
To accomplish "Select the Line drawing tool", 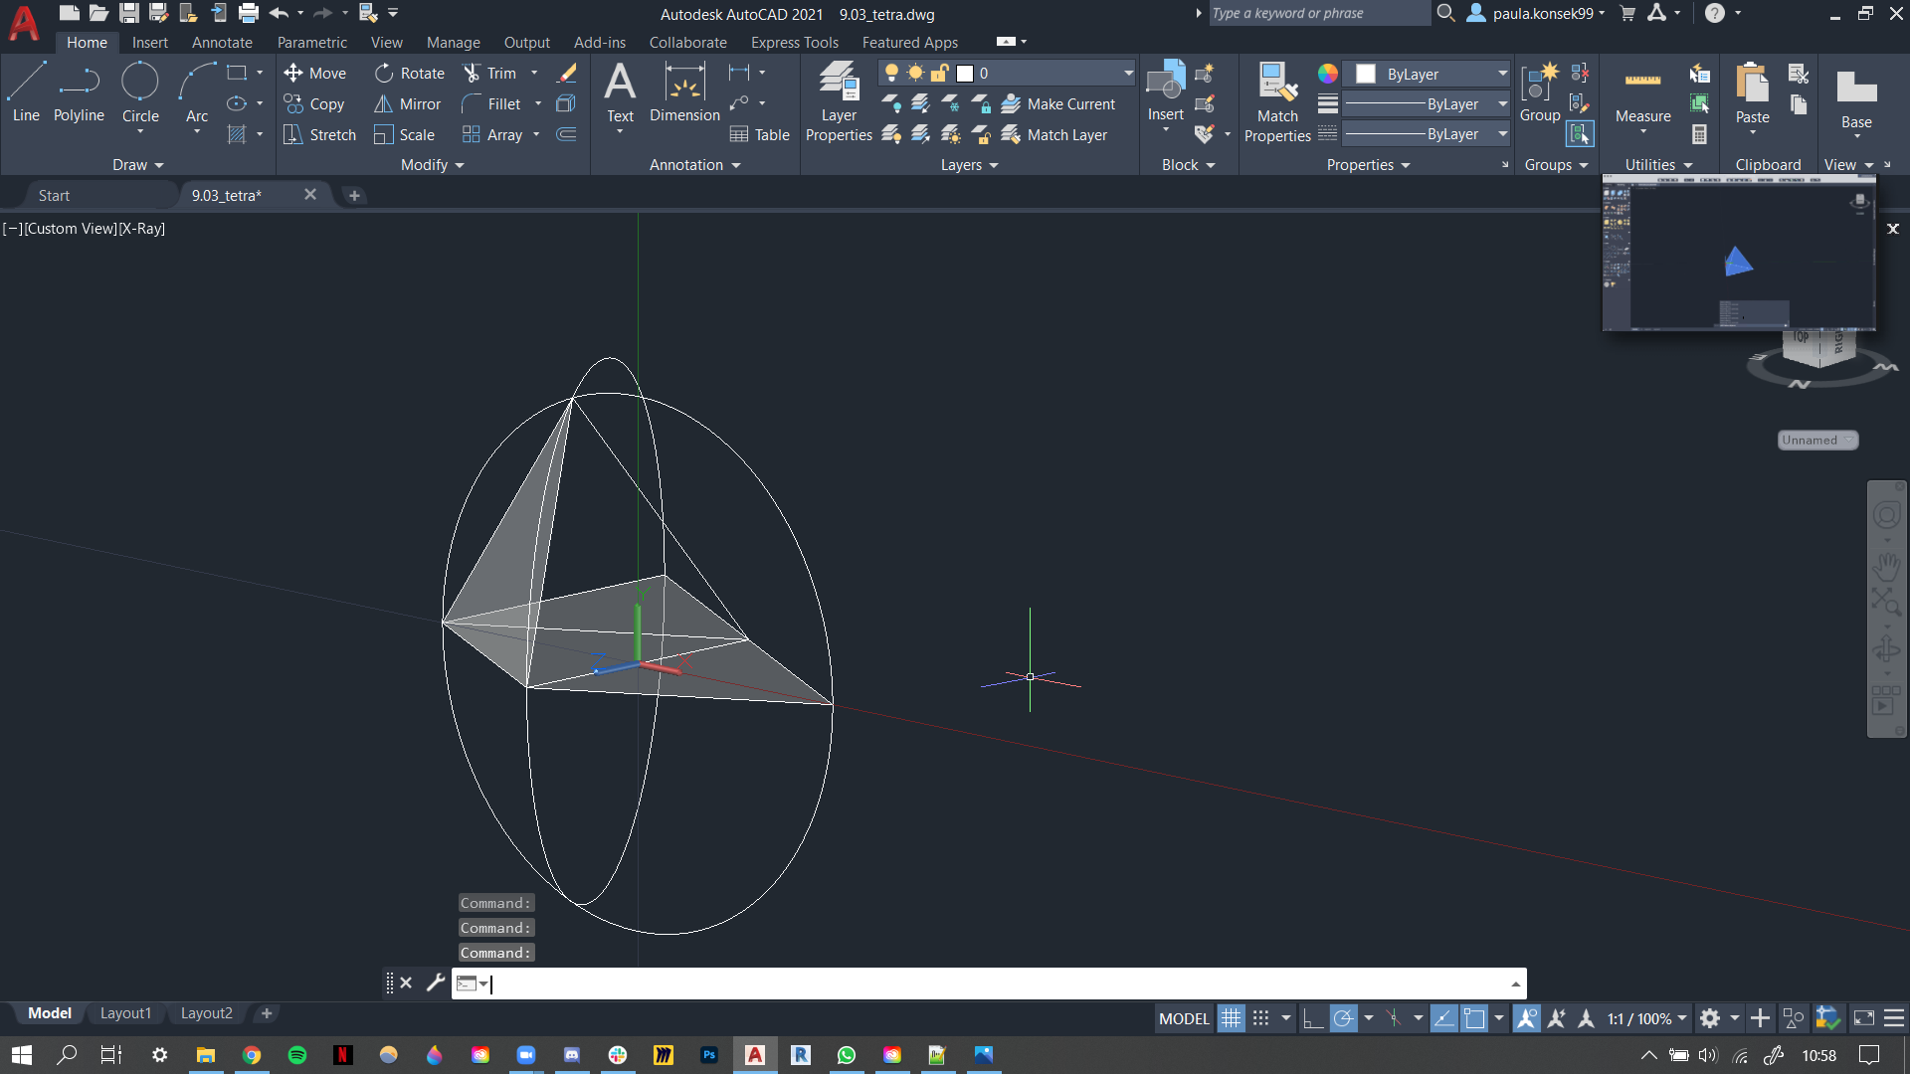I will pyautogui.click(x=26, y=91).
